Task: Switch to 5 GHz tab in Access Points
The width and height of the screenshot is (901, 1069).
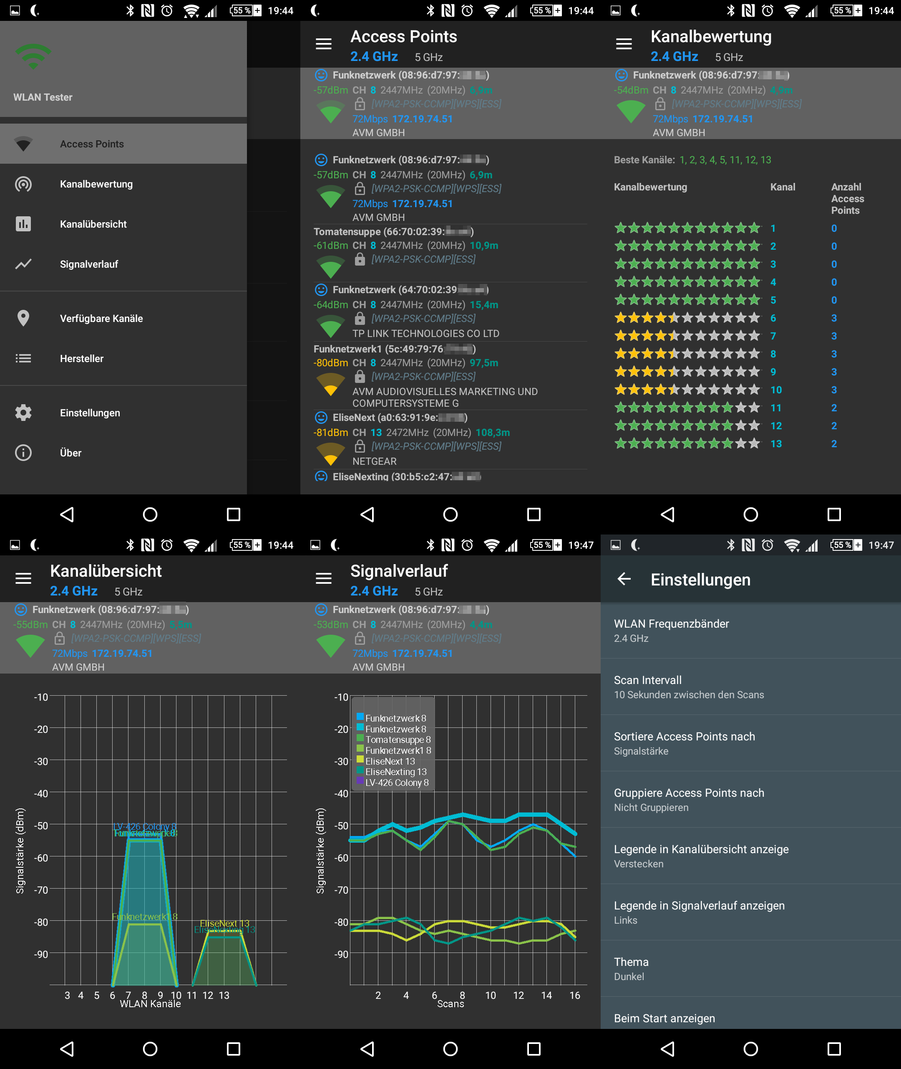Action: point(428,57)
